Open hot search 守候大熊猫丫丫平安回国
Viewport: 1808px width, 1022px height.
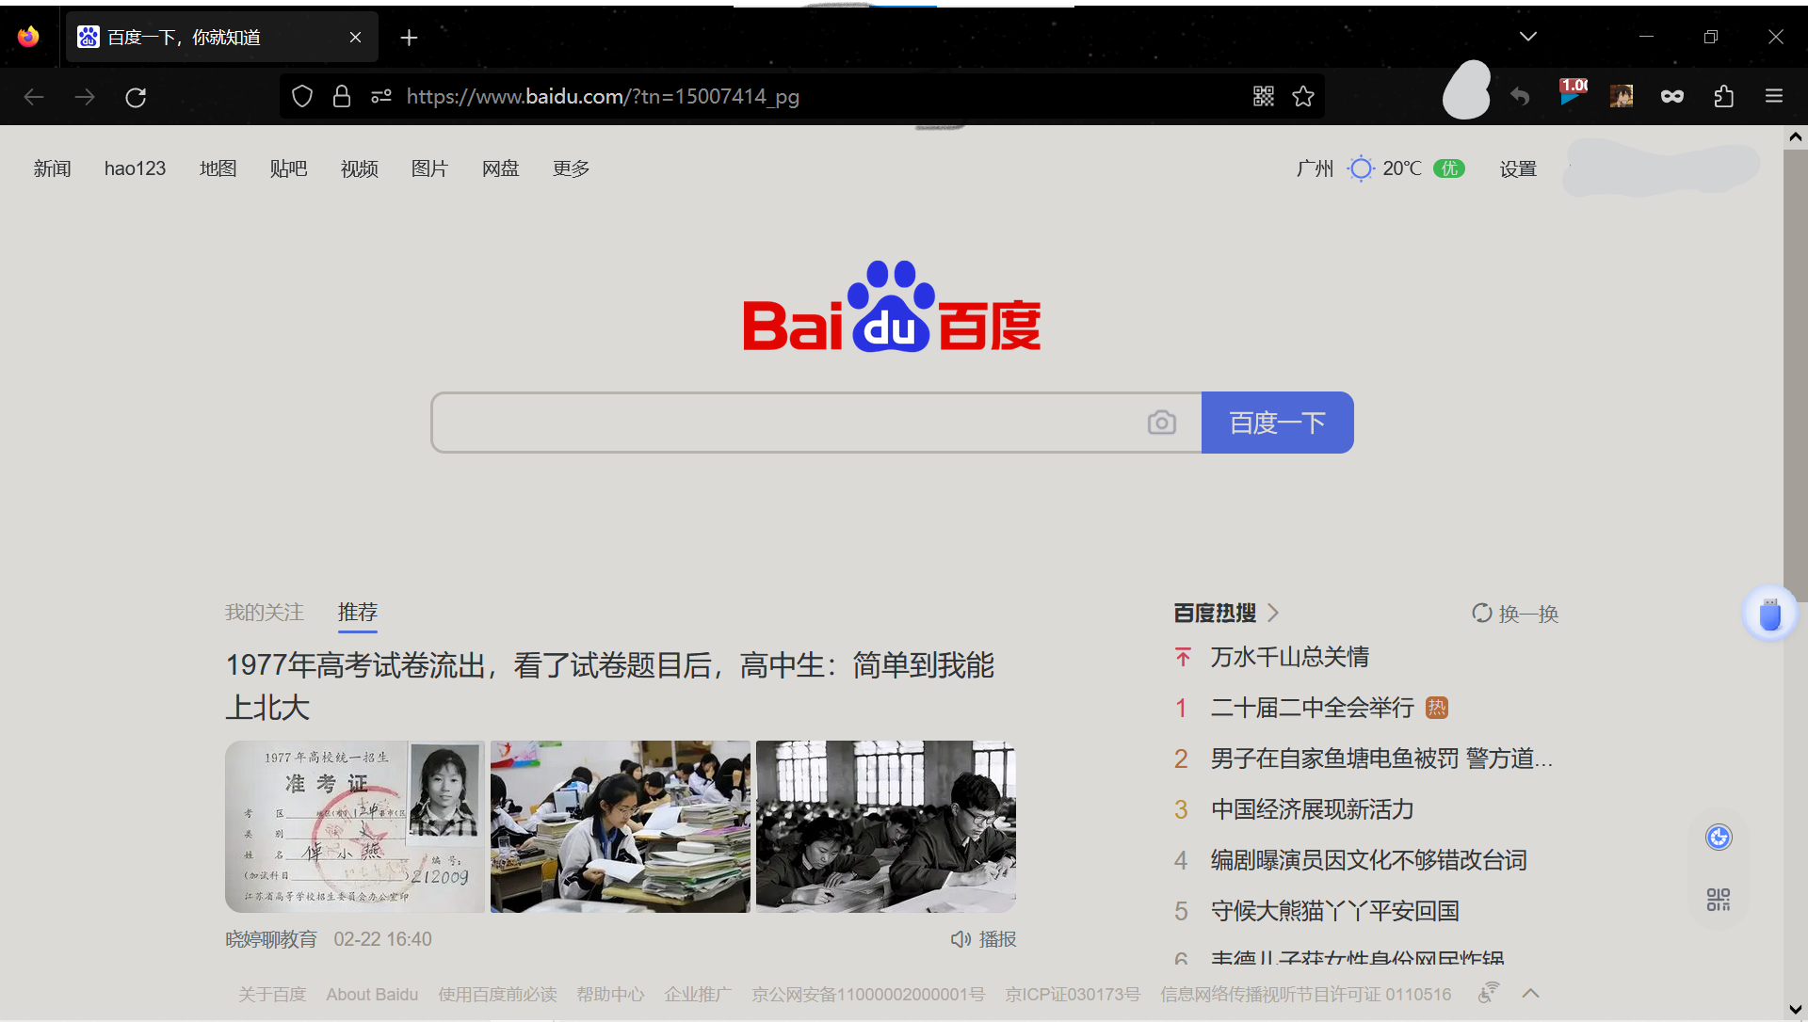(x=1334, y=911)
